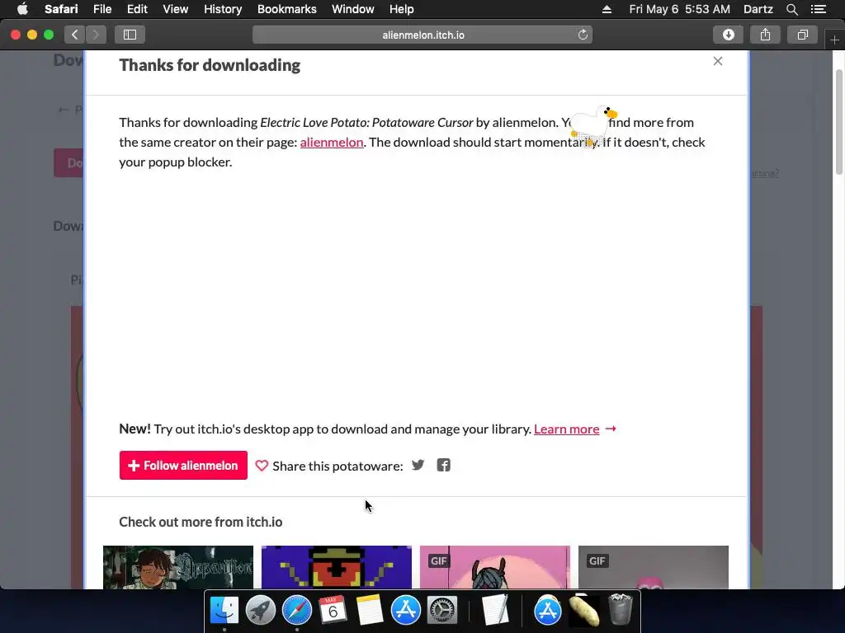The width and height of the screenshot is (845, 633).
Task: Go back with Safari back arrow
Action: (74, 35)
